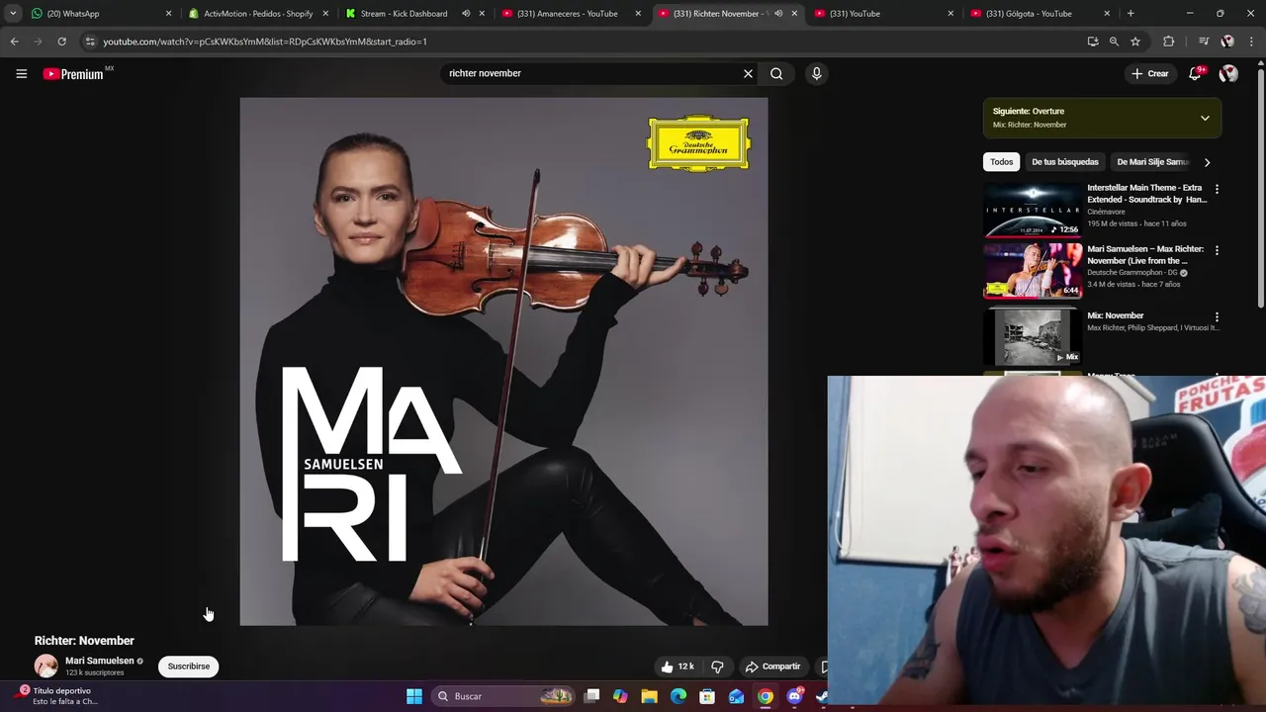
Task: Close the WhatsApp tab
Action: pyautogui.click(x=168, y=14)
